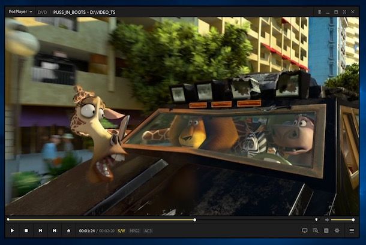Click the MPG2 video codec label

pyautogui.click(x=134, y=231)
